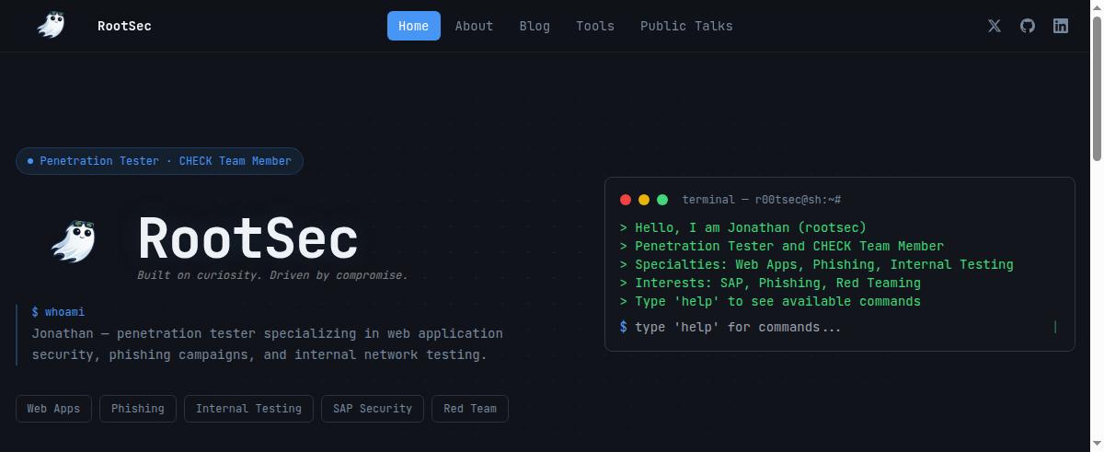Click the SAP Security tag

click(373, 409)
